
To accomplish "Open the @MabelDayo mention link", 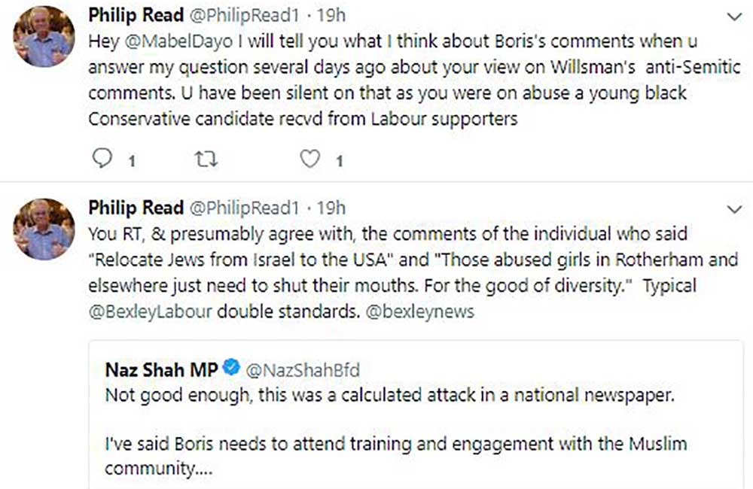I will [x=160, y=42].
